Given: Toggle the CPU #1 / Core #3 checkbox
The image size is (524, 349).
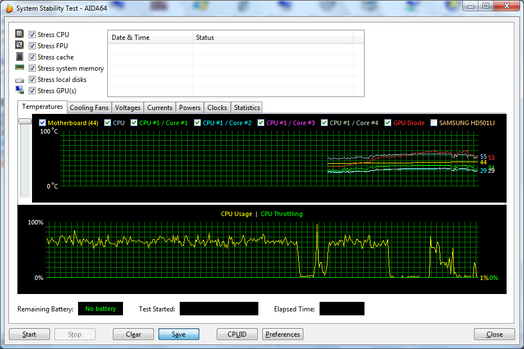Looking at the screenshot, I should coord(261,122).
